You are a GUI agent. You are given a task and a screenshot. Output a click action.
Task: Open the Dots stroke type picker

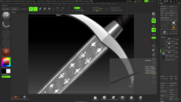pyautogui.click(x=6, y=25)
